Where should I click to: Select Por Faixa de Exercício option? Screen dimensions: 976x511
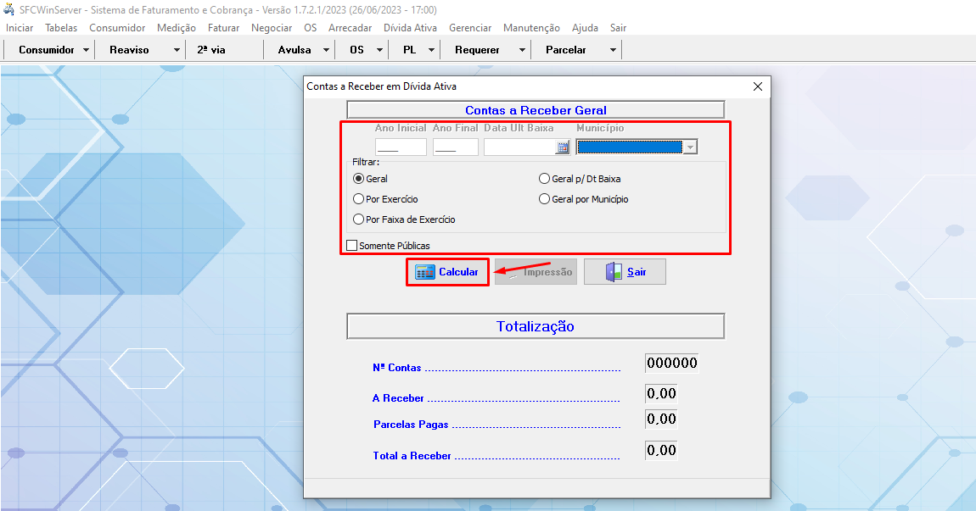pyautogui.click(x=359, y=219)
